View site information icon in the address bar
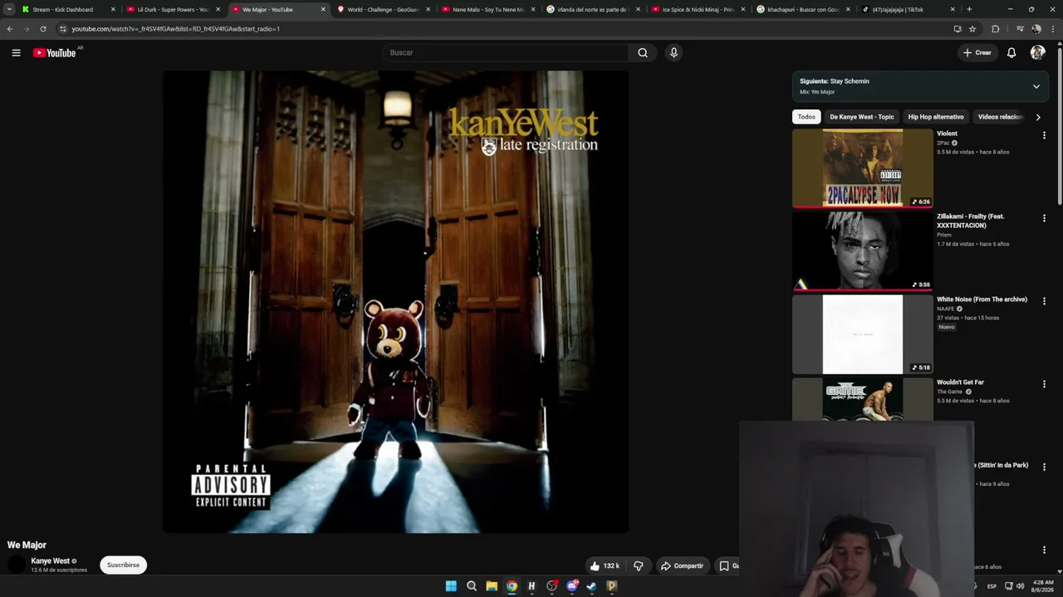 point(62,28)
